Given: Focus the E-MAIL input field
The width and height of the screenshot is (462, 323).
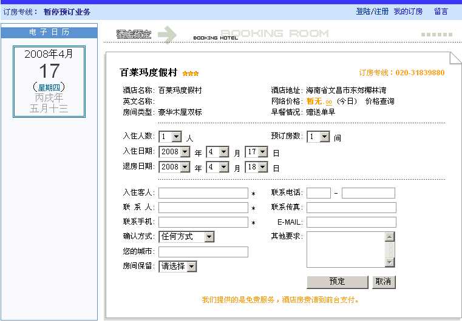Looking at the screenshot, I should coord(352,222).
